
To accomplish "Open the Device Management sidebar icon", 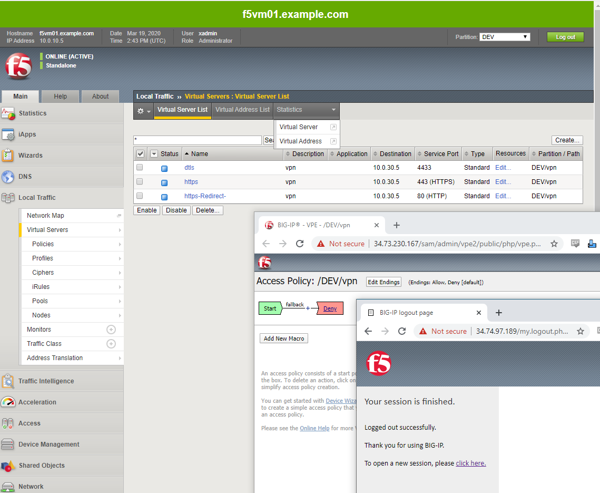I will pyautogui.click(x=8, y=444).
